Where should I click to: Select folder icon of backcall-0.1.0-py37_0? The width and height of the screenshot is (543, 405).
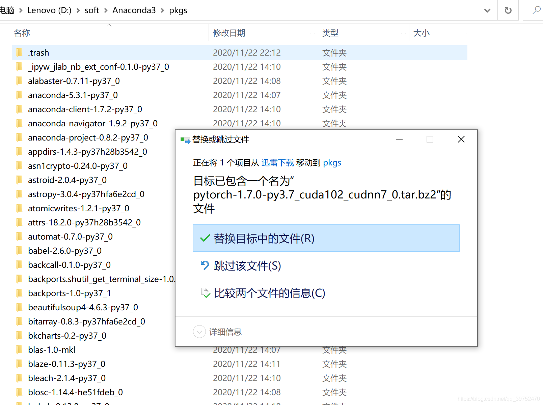(20, 264)
